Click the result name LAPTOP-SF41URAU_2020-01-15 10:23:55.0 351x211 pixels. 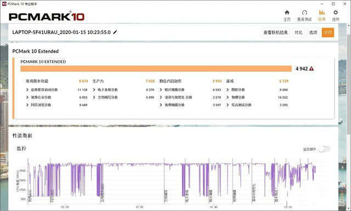point(61,32)
